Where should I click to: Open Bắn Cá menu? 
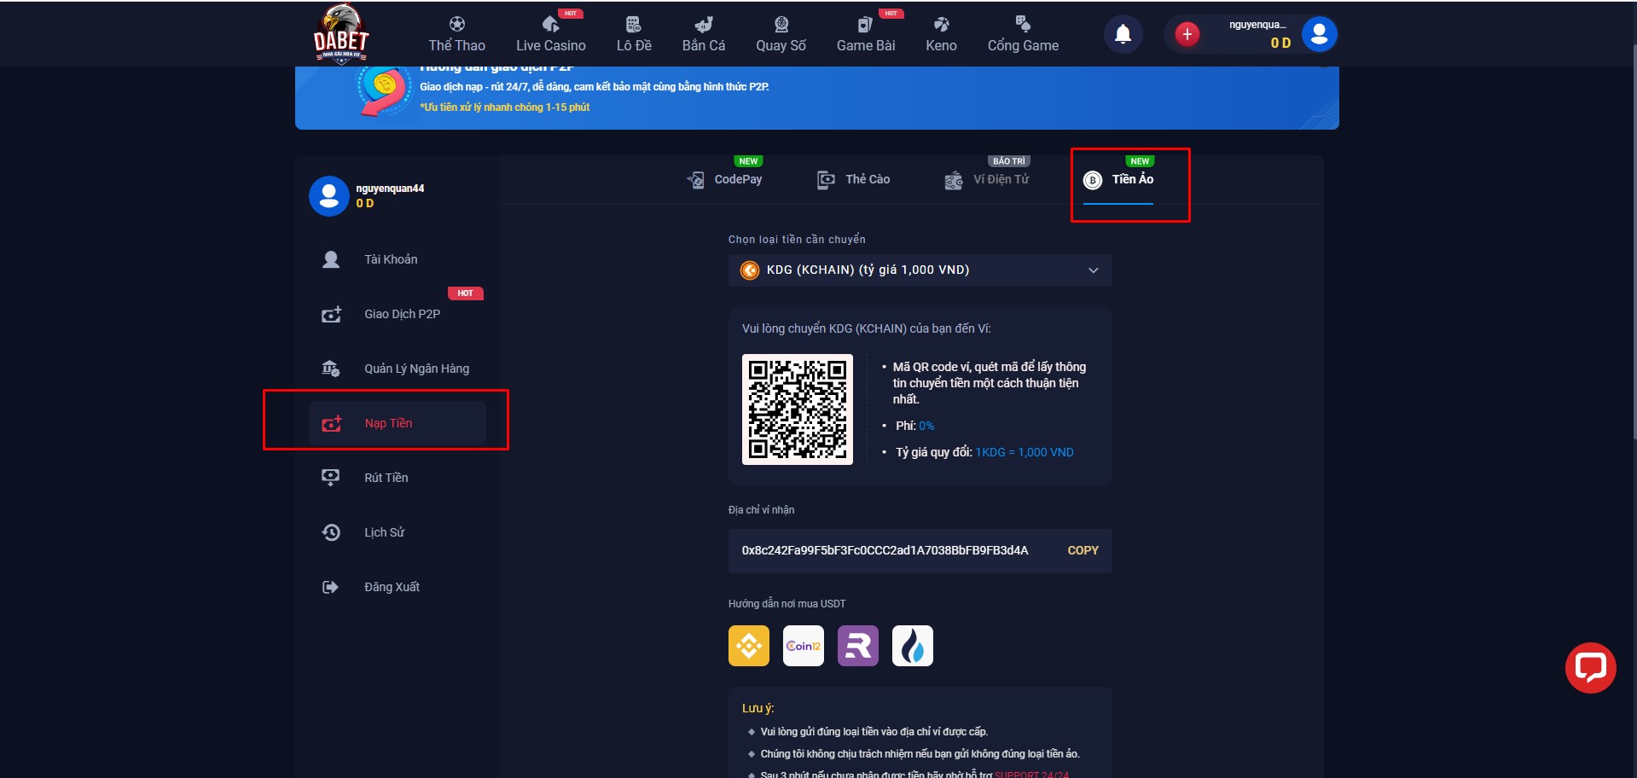coord(704,34)
